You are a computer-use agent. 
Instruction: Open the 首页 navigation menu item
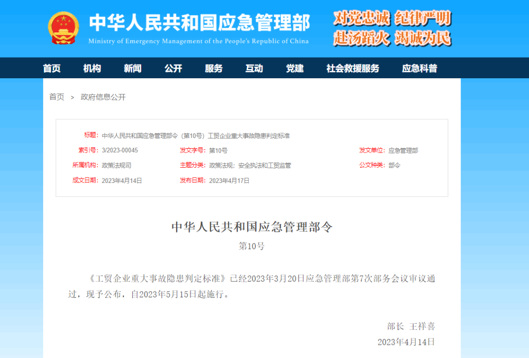[51, 68]
